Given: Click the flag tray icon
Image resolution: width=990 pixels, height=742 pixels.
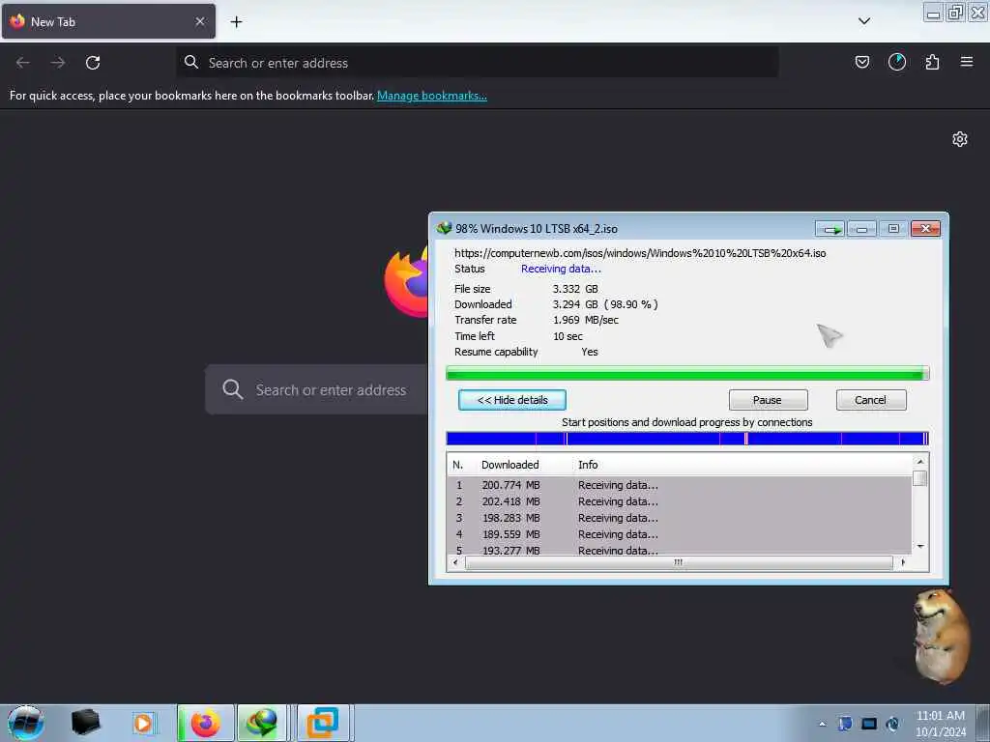Looking at the screenshot, I should (845, 724).
